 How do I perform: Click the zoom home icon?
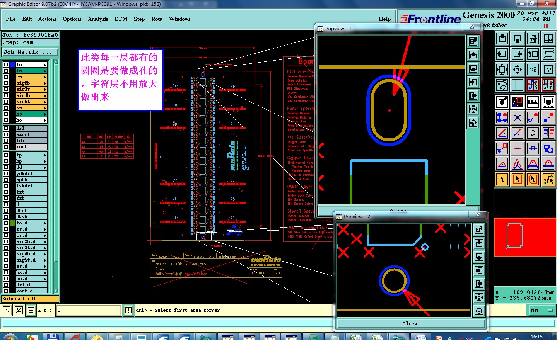(533, 39)
